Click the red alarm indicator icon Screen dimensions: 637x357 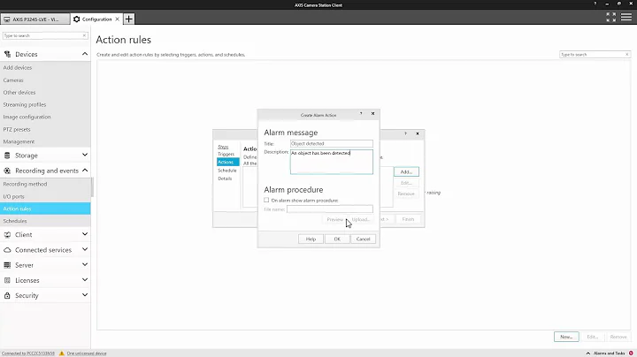point(631,353)
